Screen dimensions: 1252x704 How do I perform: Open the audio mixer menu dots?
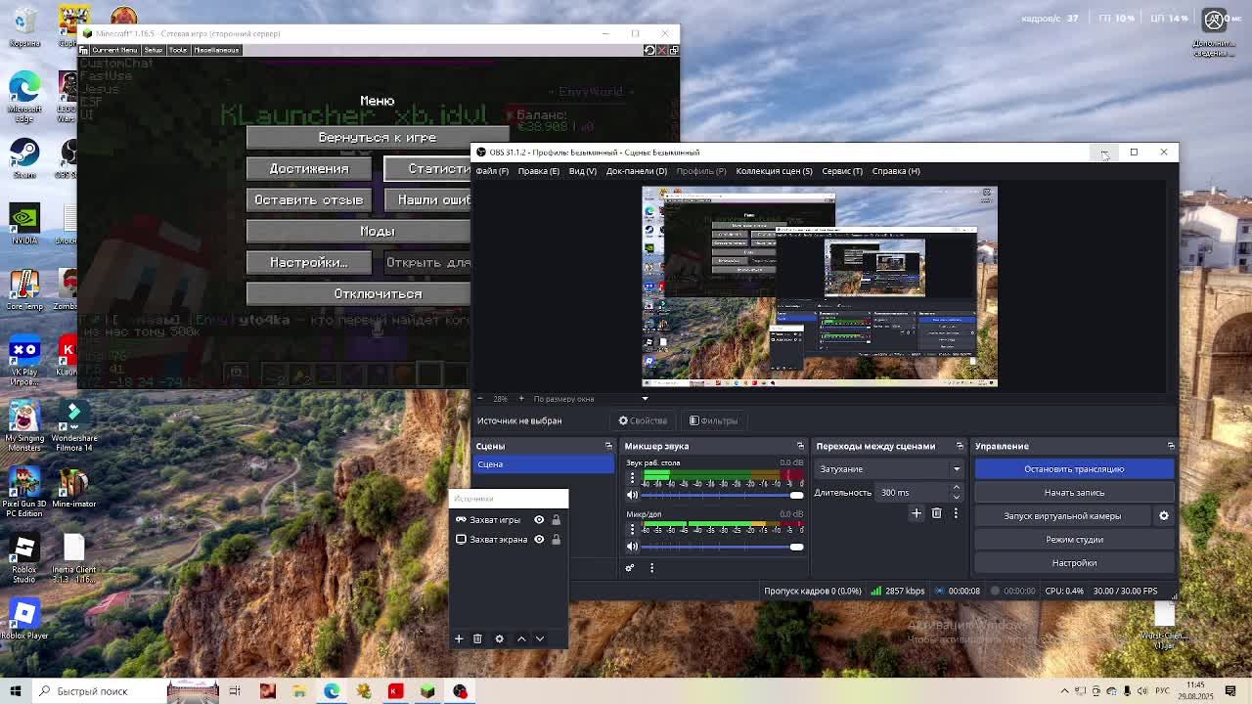pos(651,568)
